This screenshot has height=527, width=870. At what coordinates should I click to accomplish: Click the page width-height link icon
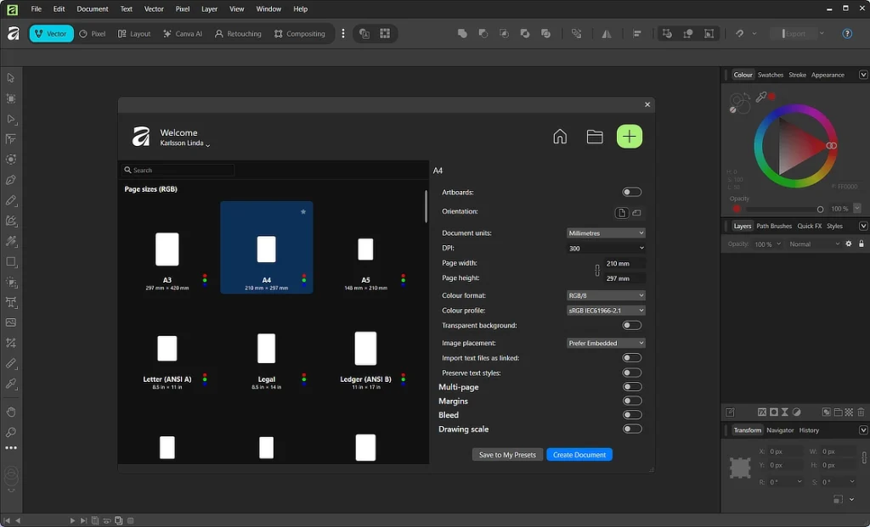pyautogui.click(x=597, y=271)
